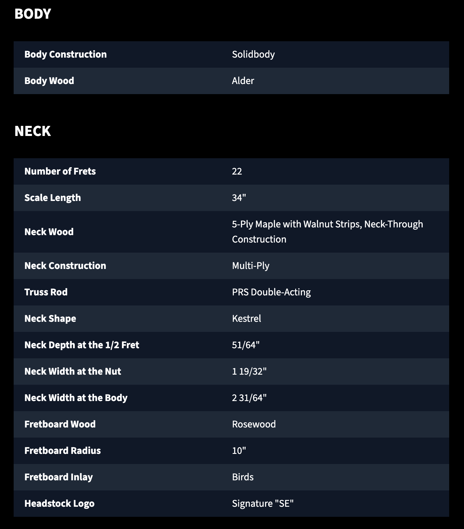Click the Fretboard Radius label
The width and height of the screenshot is (464, 529).
[63, 451]
